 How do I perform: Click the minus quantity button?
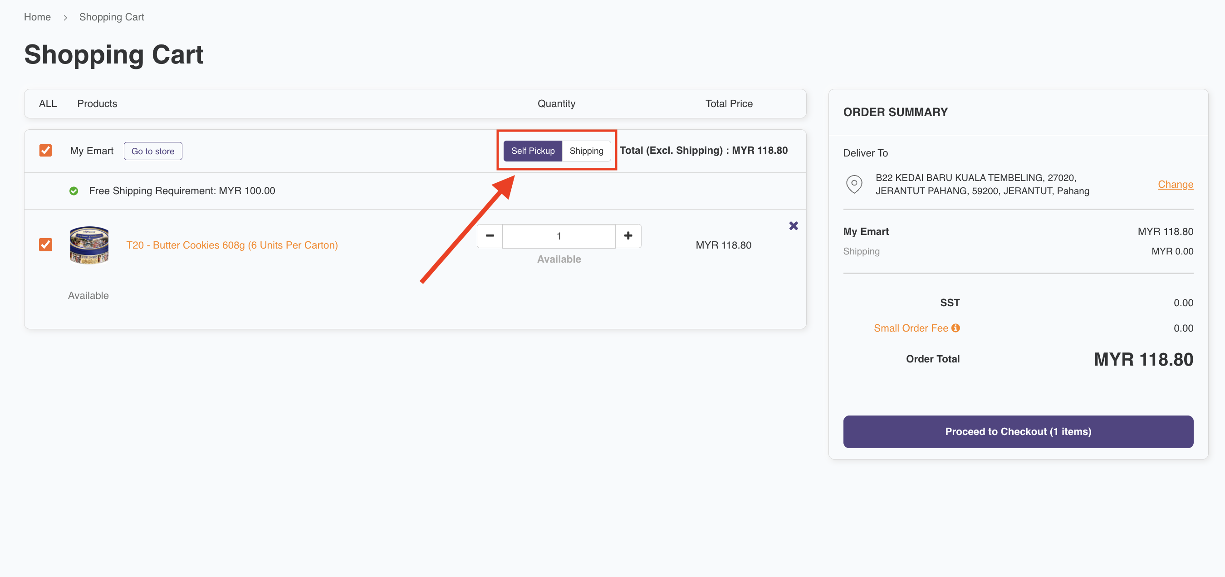coord(490,236)
